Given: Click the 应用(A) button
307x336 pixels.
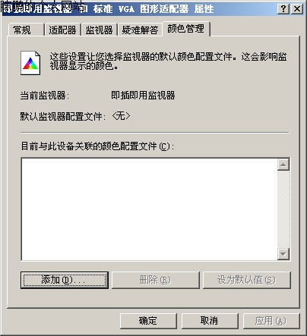Looking at the screenshot, I should (x=271, y=321).
